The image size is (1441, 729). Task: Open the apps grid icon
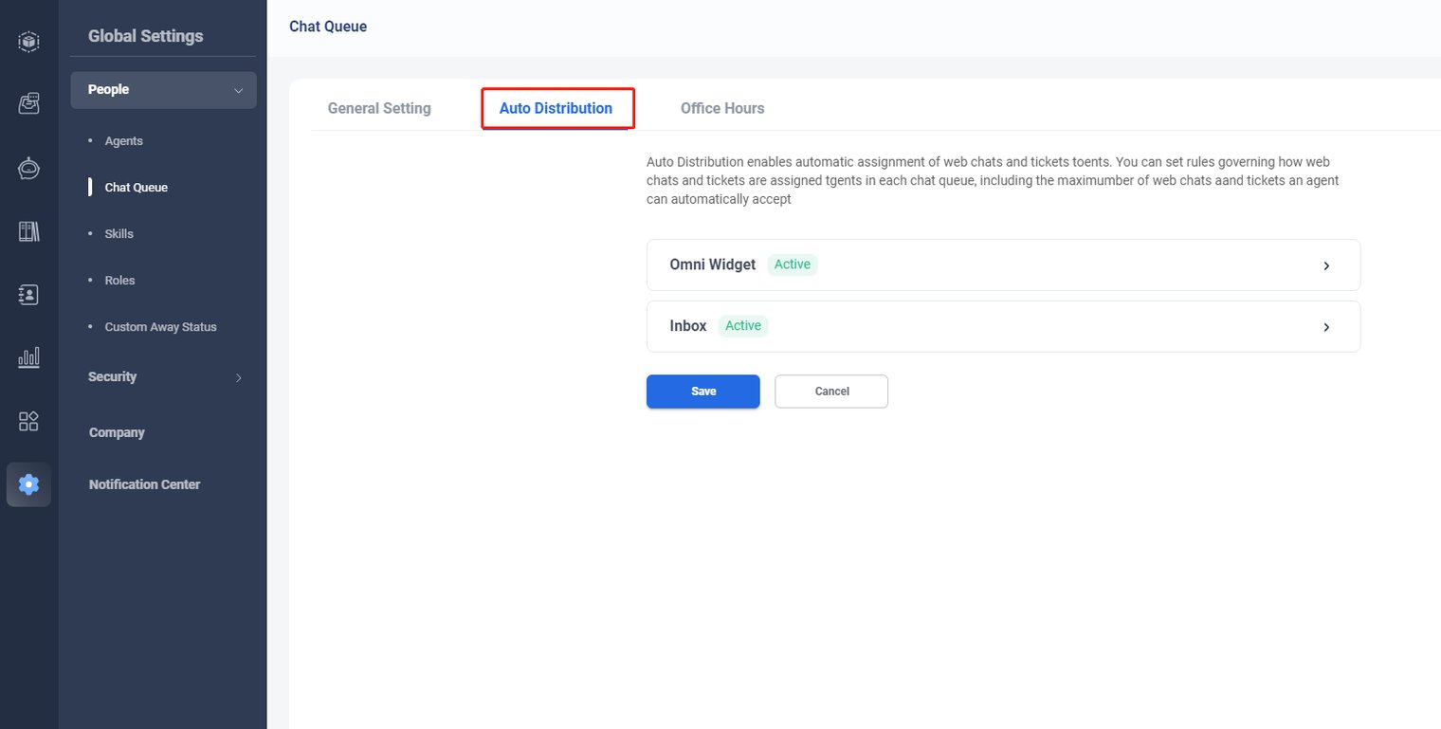coord(28,421)
